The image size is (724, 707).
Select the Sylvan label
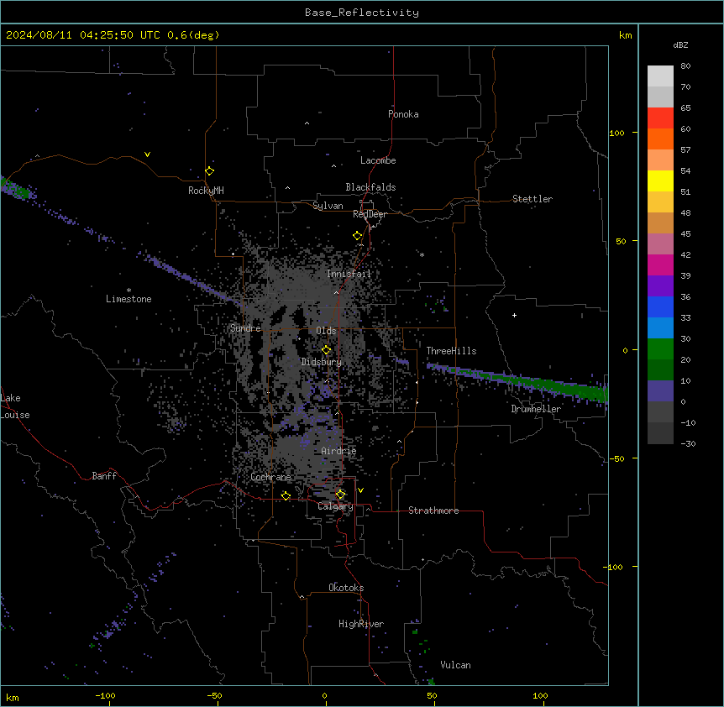click(328, 206)
